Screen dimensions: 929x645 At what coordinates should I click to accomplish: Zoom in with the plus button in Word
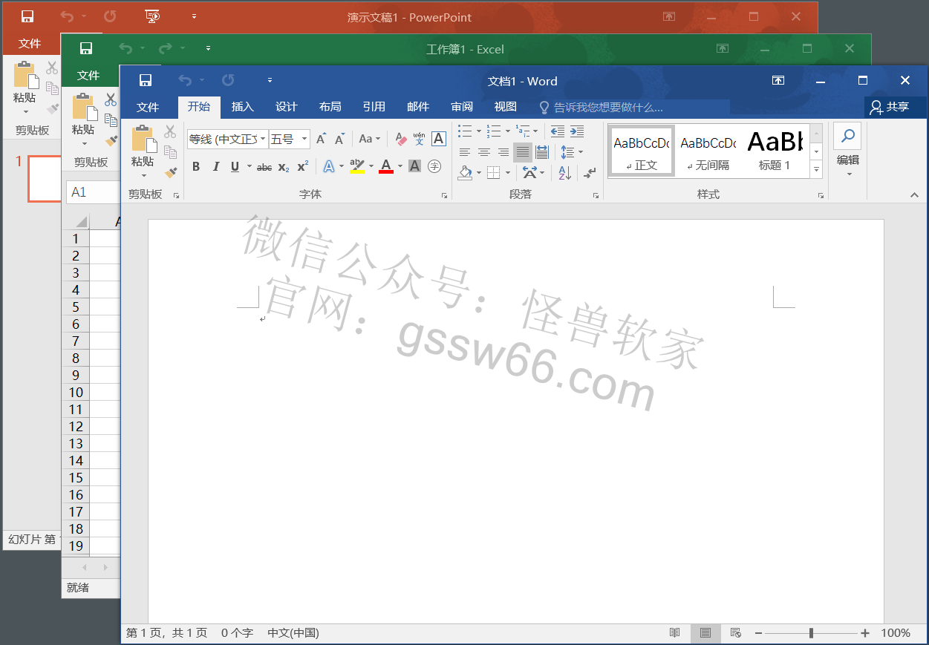click(865, 633)
